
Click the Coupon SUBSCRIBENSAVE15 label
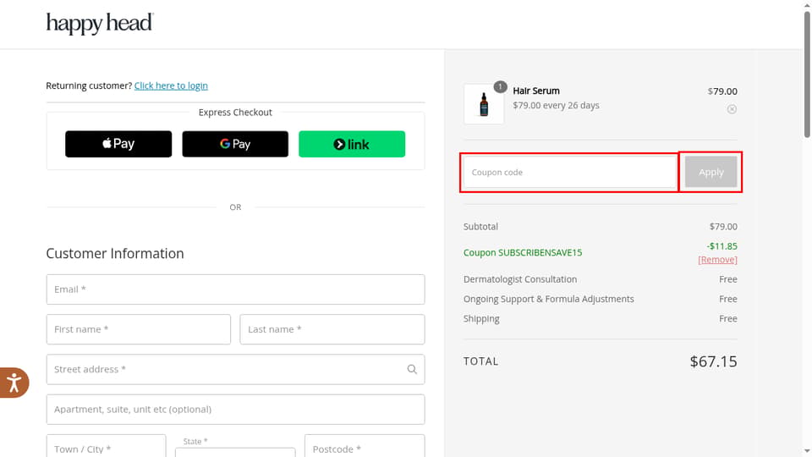coord(523,252)
